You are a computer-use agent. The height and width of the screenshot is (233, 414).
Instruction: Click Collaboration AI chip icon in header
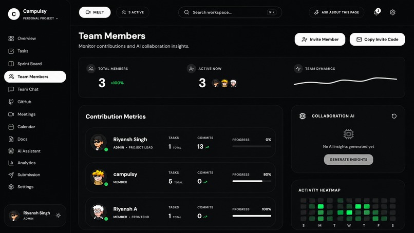[x=303, y=116]
